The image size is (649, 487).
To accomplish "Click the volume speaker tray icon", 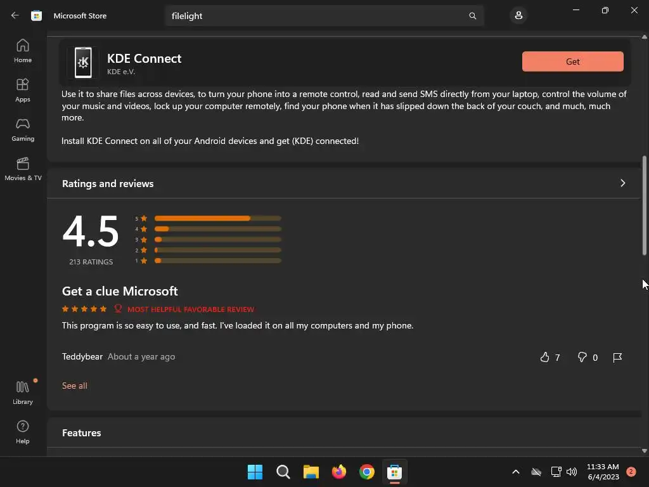I will tap(572, 472).
